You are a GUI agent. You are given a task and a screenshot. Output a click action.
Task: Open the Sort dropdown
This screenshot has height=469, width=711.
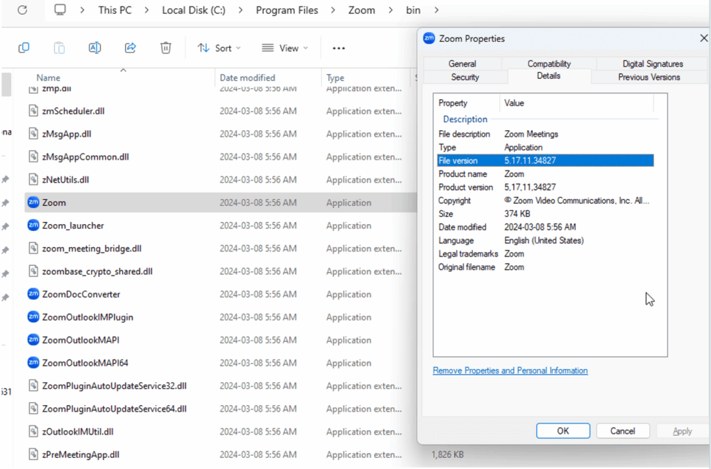tap(219, 47)
